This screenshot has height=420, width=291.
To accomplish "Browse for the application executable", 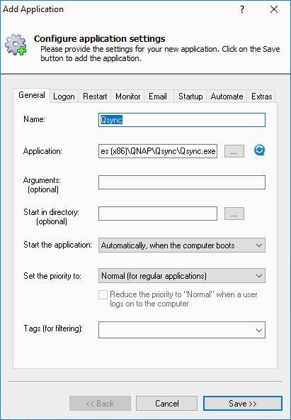I will coord(234,151).
